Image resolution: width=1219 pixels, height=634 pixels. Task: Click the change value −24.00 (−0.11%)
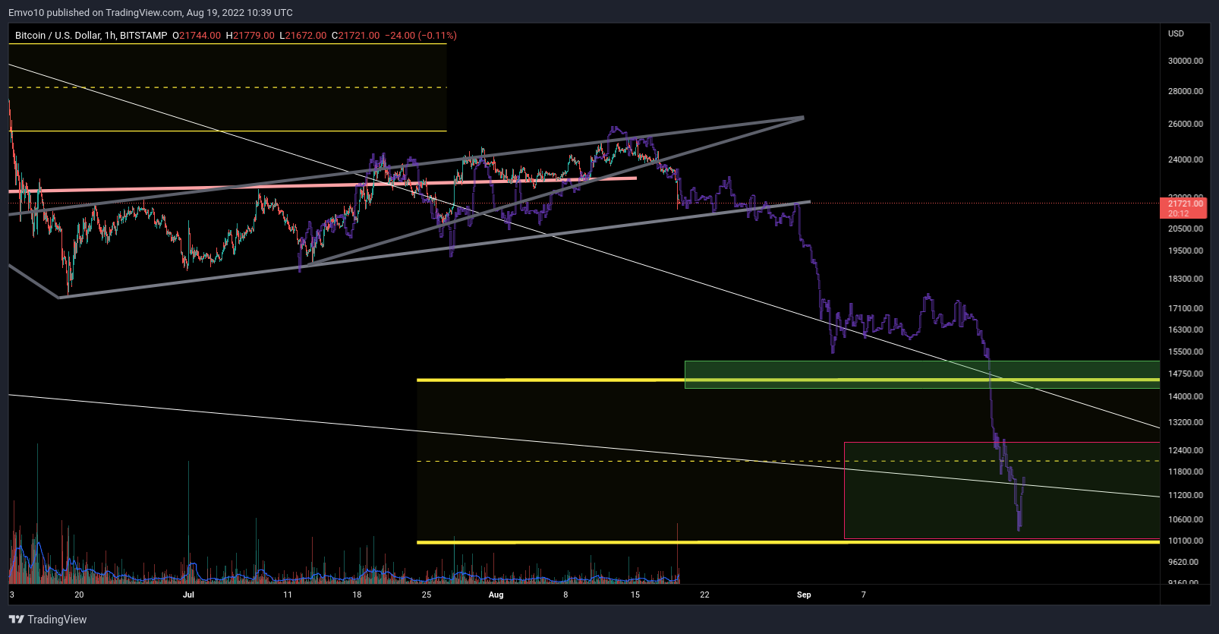tap(421, 35)
